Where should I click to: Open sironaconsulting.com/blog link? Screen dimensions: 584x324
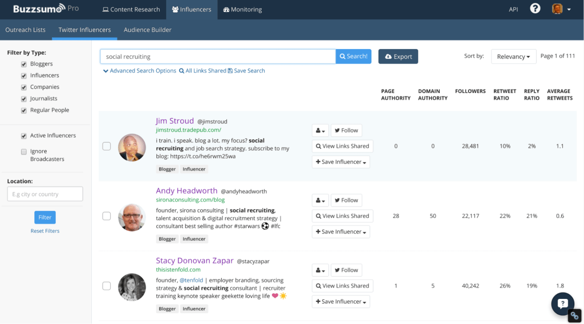click(190, 200)
